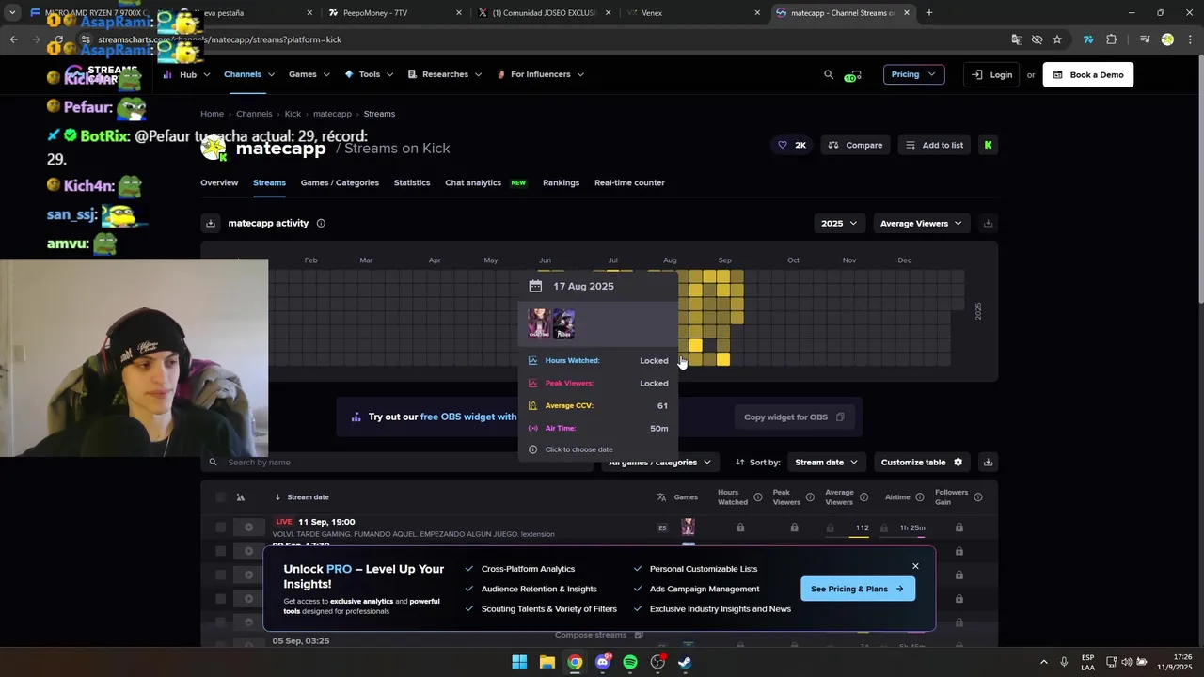Viewport: 1204px width, 677px height.
Task: Download matecapp activity icon left of title
Action: point(211,223)
